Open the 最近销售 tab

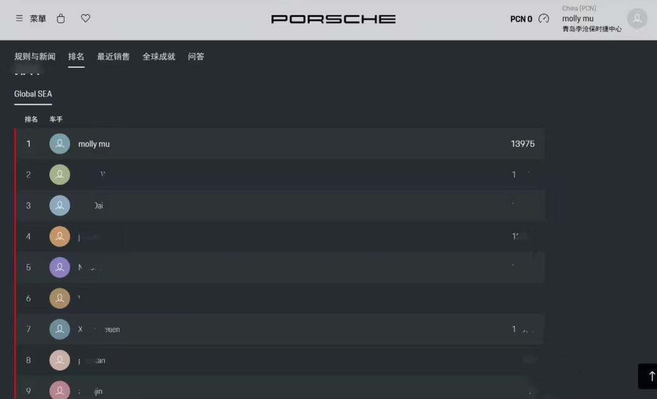114,56
